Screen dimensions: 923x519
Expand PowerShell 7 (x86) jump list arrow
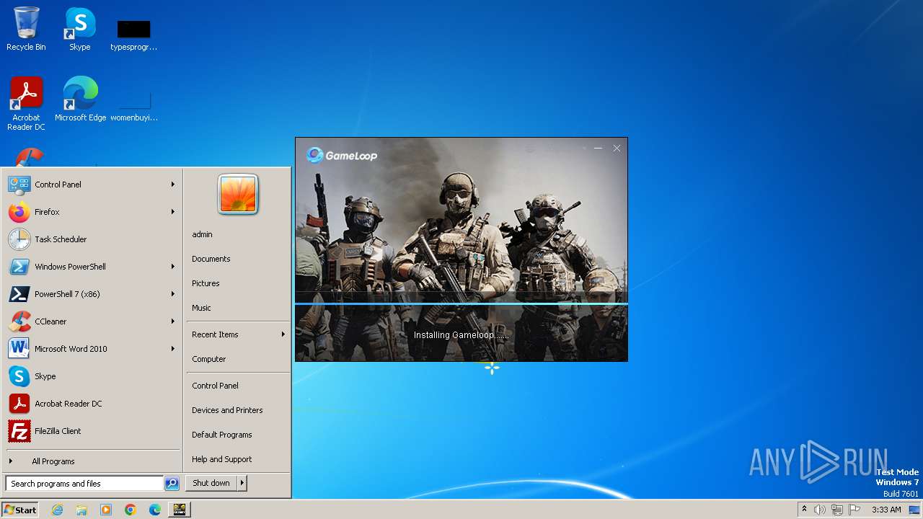tap(173, 294)
